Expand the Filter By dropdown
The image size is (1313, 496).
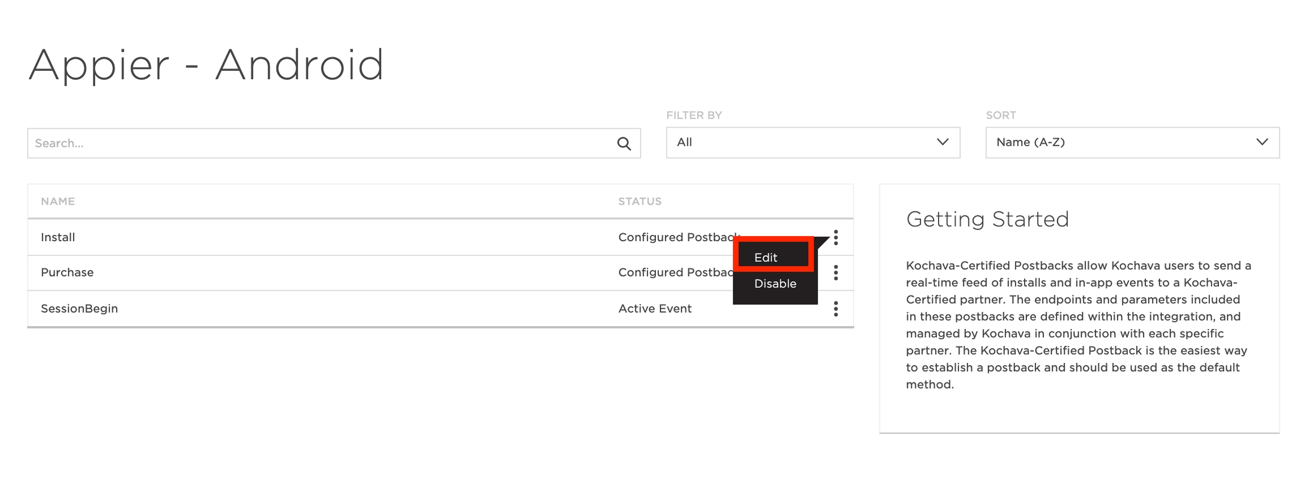point(812,143)
